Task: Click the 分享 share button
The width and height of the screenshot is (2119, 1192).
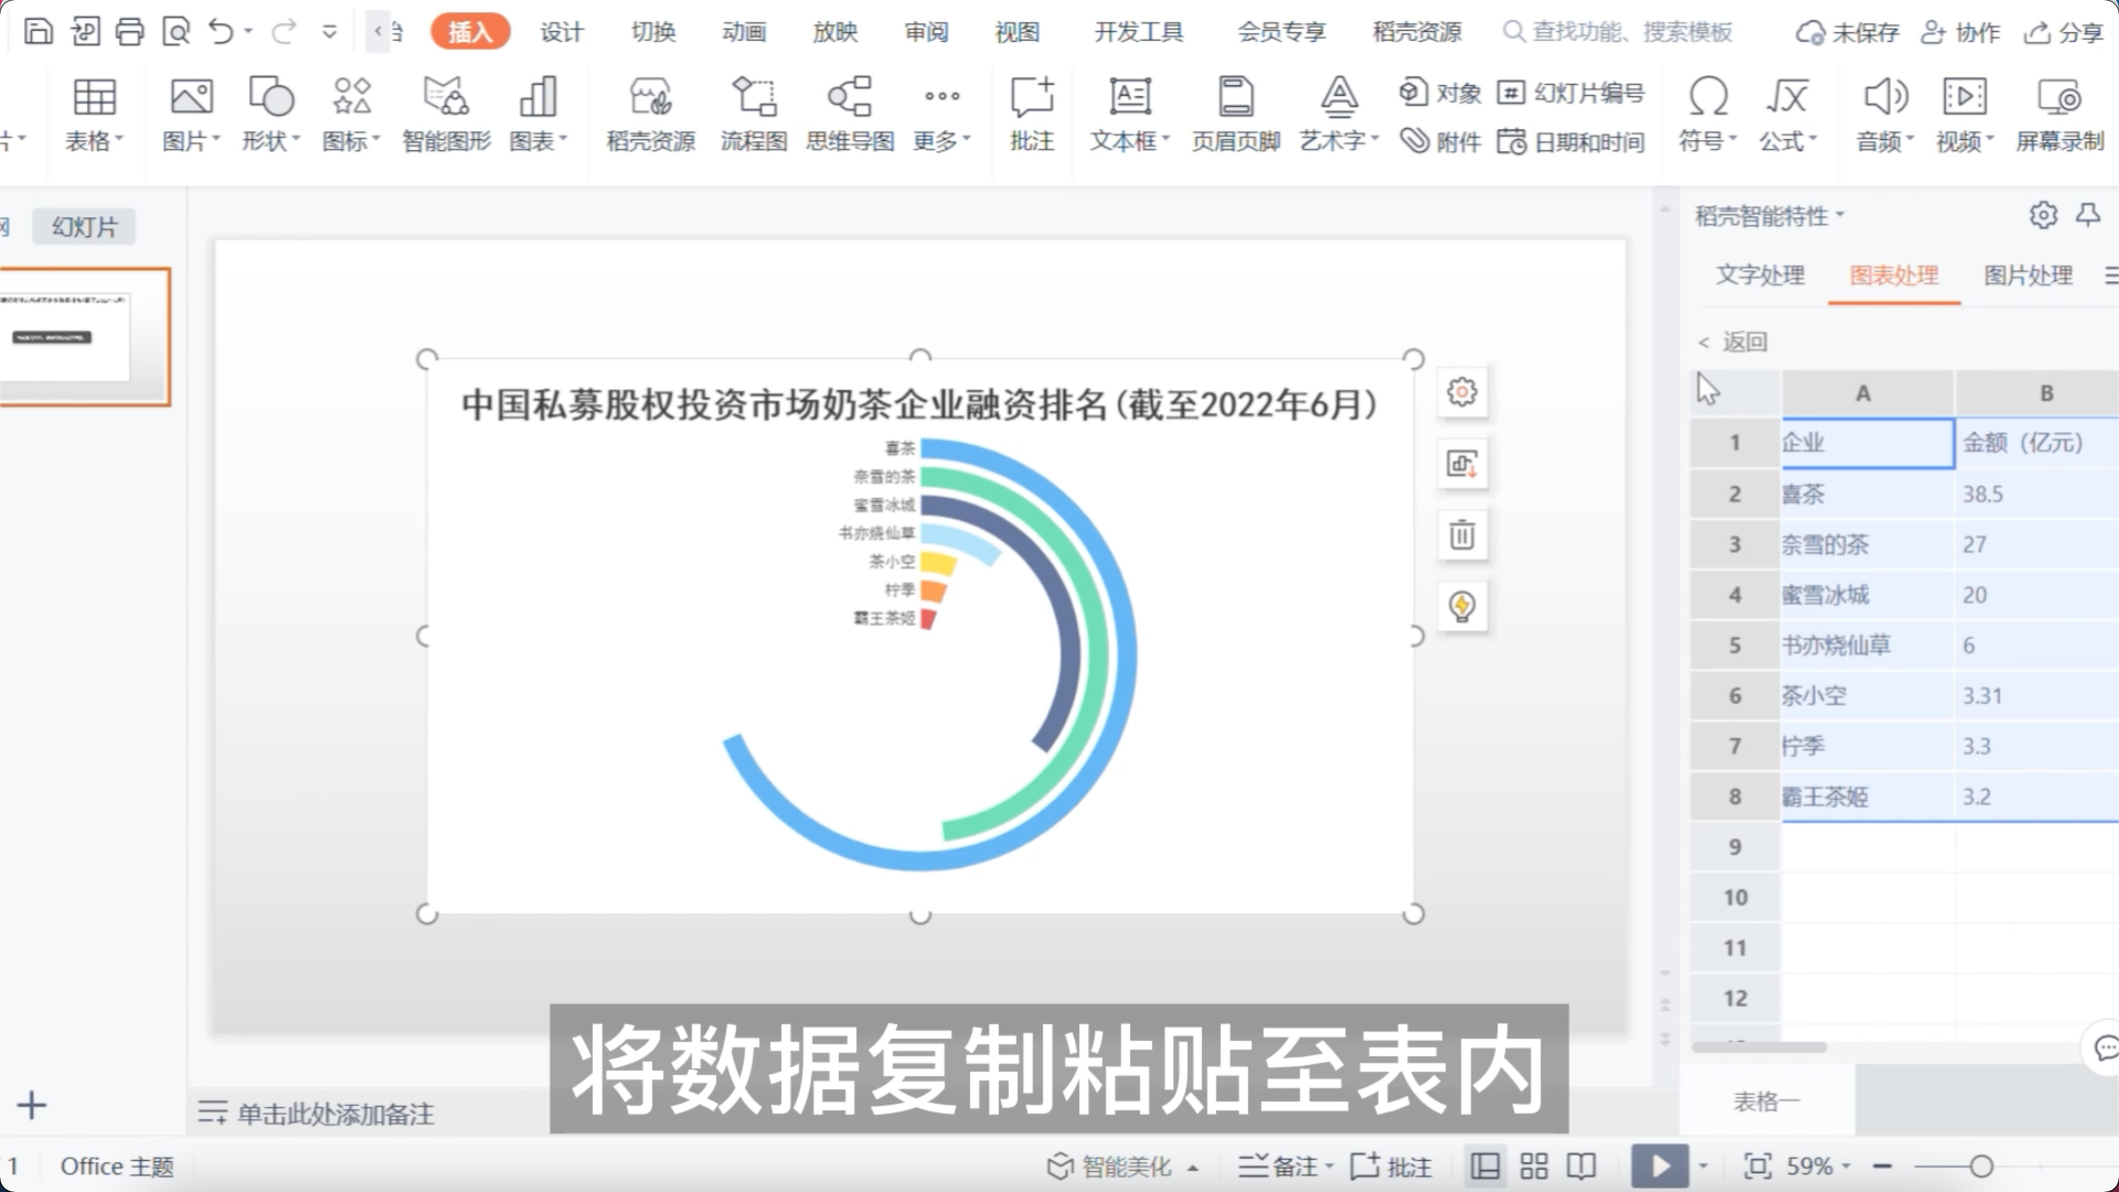Action: 2064,33
